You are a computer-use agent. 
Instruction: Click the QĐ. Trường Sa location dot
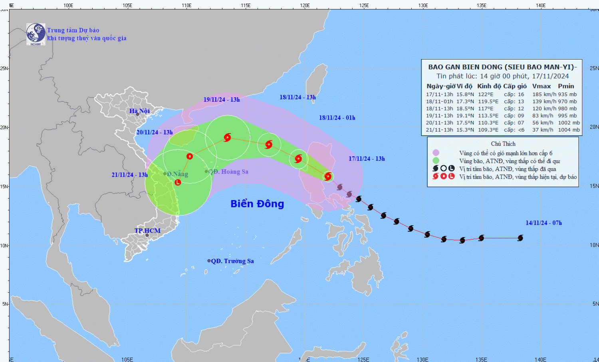209,261
